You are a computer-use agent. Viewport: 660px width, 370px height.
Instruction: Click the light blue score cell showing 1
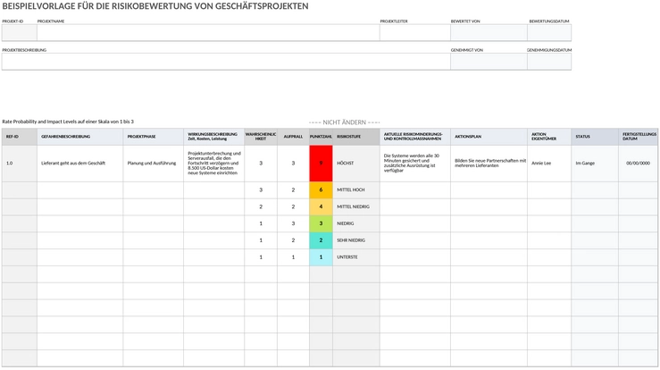[321, 257]
